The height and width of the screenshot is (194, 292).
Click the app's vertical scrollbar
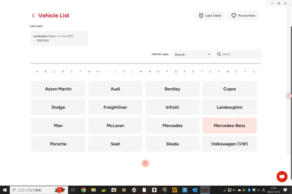(291, 103)
